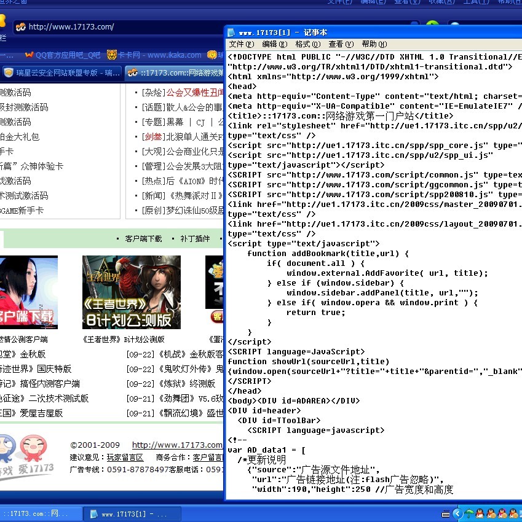Click the 玩家留言区 link in footer
522x522 pixels.
pyautogui.click(x=125, y=458)
